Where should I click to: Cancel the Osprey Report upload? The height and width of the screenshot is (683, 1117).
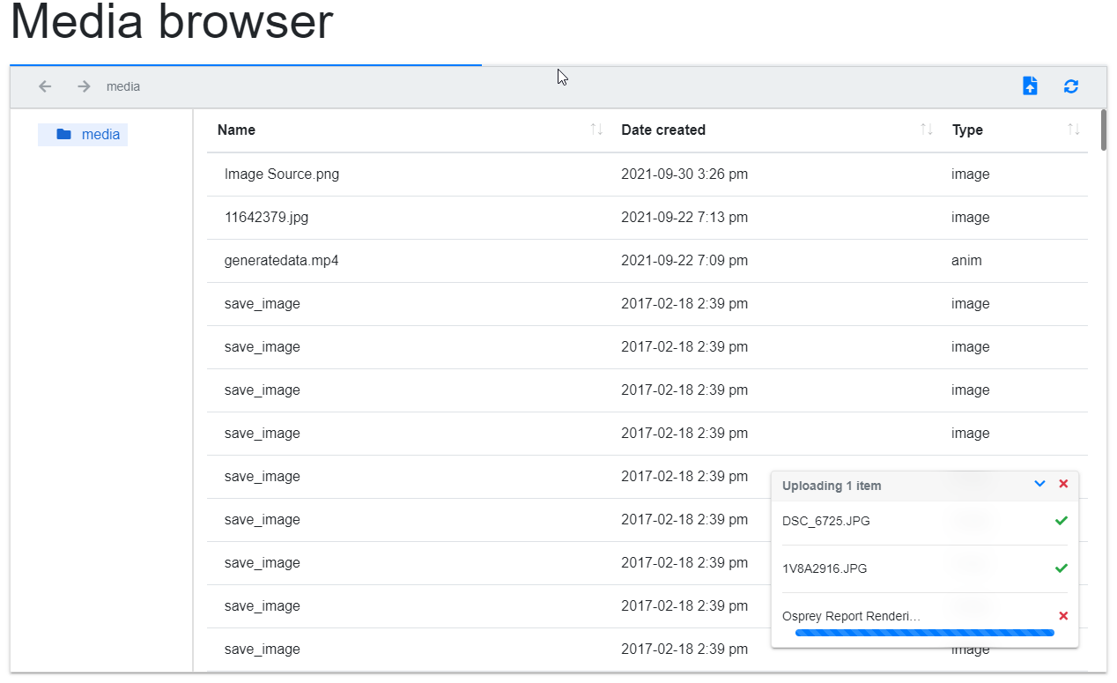pos(1063,616)
